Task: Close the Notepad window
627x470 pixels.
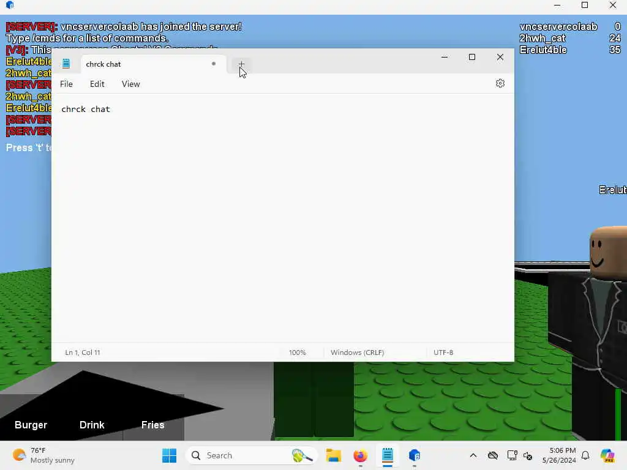Action: [500, 57]
